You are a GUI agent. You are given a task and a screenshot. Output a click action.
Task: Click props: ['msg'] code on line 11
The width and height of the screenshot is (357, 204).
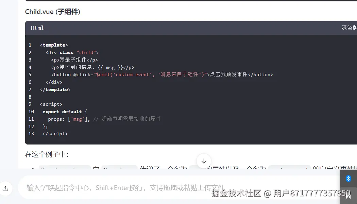coord(69,119)
